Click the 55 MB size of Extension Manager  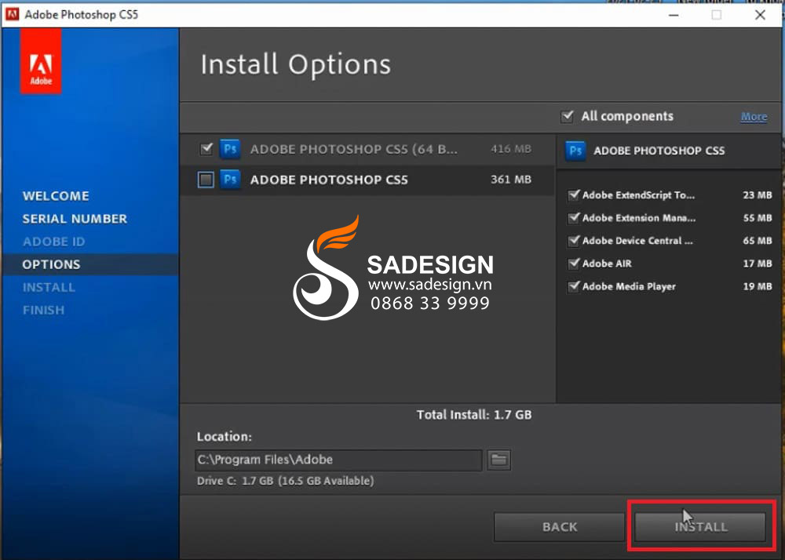tap(758, 218)
